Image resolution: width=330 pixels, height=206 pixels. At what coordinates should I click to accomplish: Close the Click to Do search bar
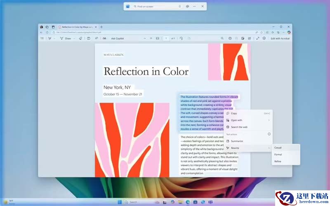(203, 6)
